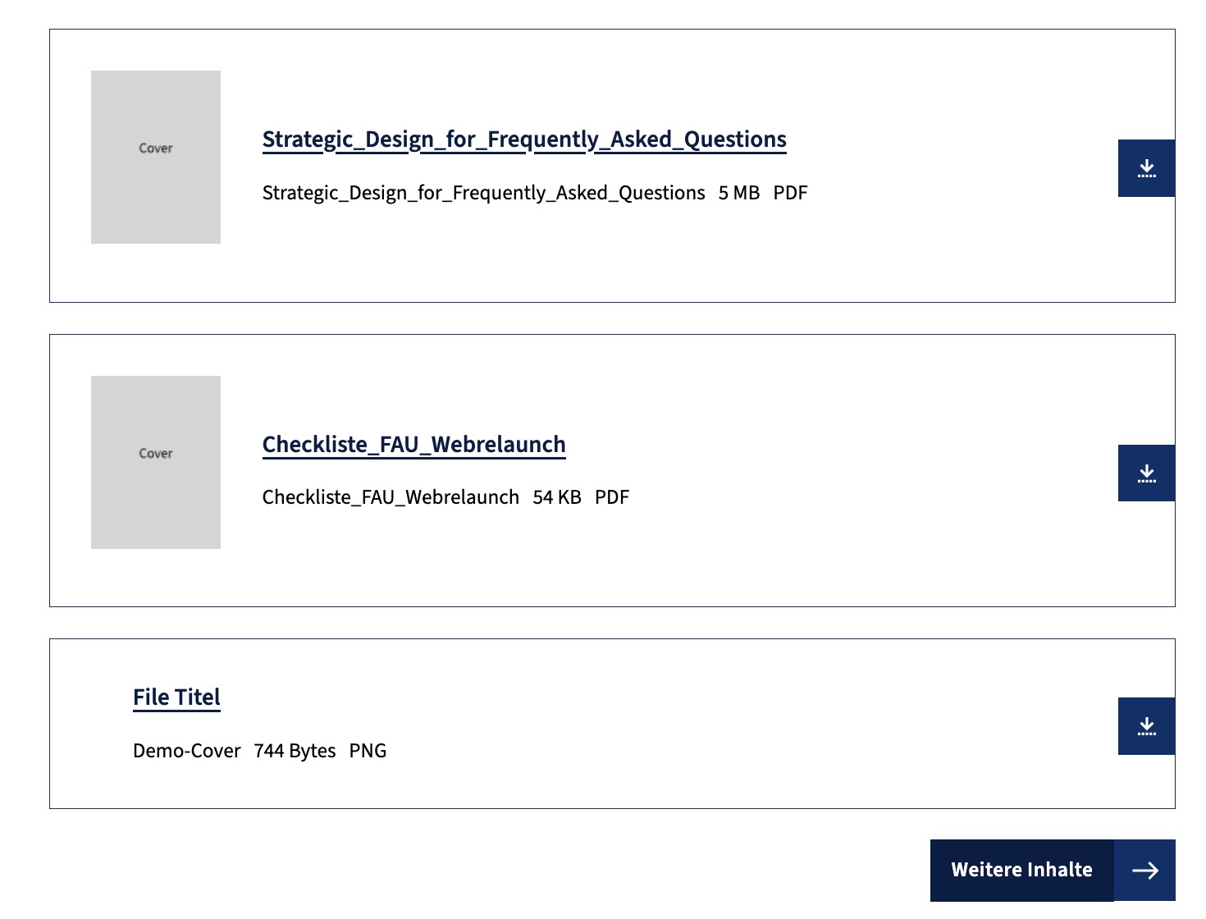Click the arrow icon beside Weitere Inhalte
1206x919 pixels.
click(1144, 870)
